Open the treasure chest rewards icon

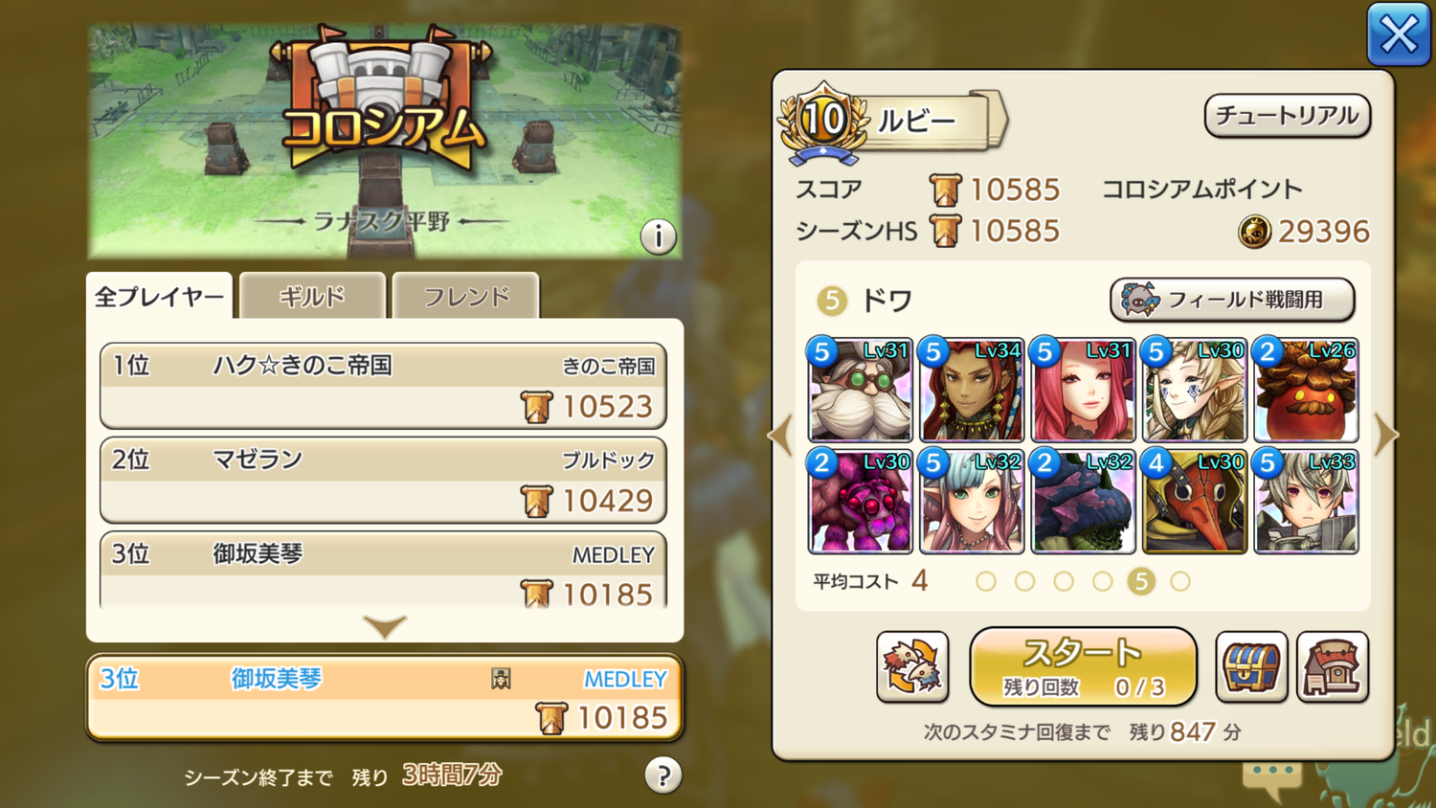point(1251,667)
